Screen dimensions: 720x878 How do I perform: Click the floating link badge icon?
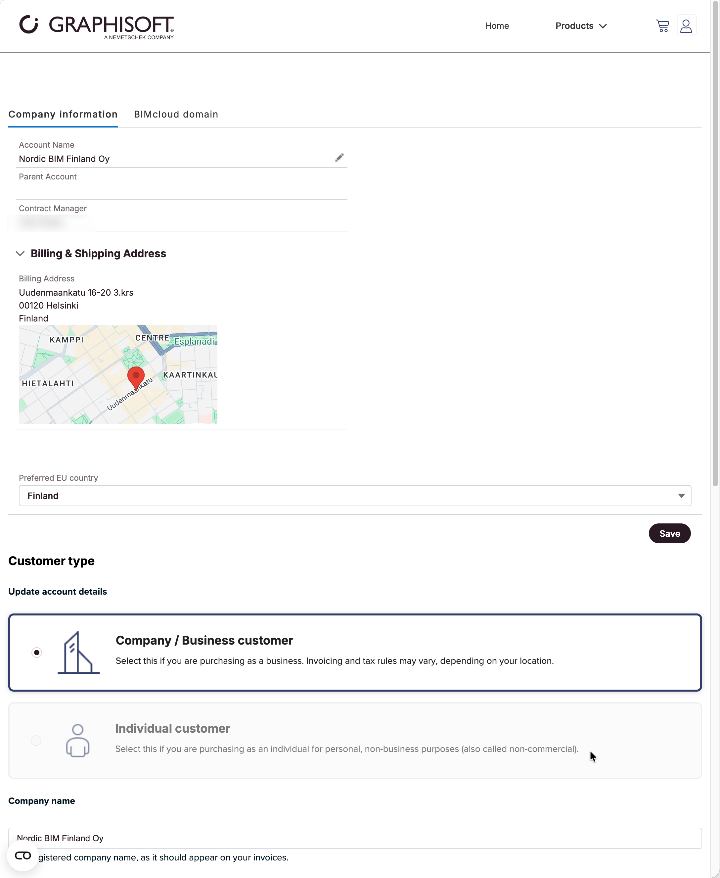[x=23, y=855]
